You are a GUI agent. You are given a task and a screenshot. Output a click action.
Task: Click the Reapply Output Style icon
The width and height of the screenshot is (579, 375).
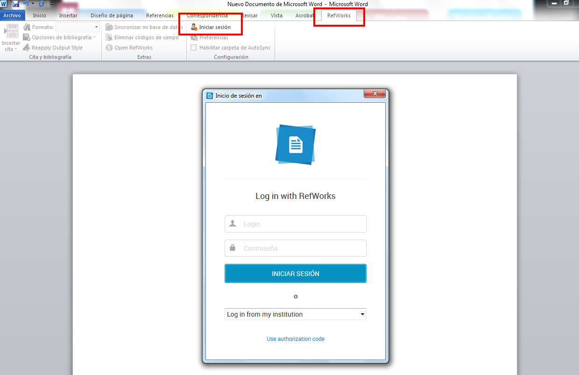point(27,48)
